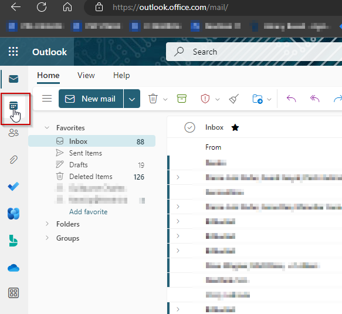Open the Move to dropdown arrow

tap(269, 100)
